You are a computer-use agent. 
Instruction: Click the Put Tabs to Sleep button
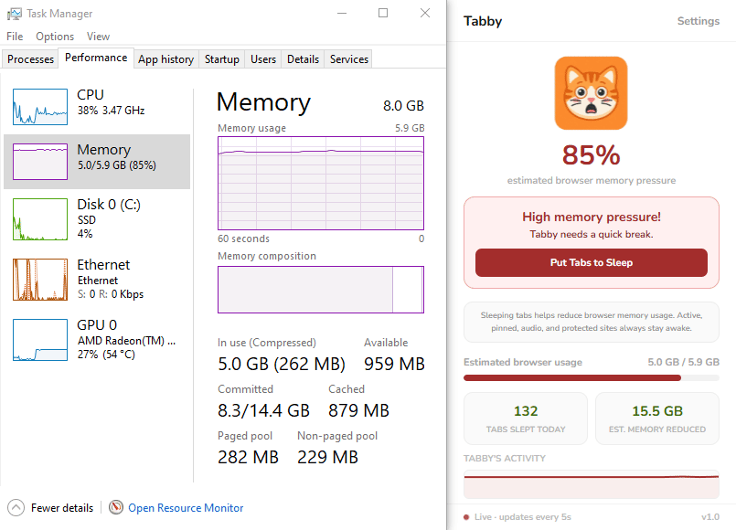point(591,262)
